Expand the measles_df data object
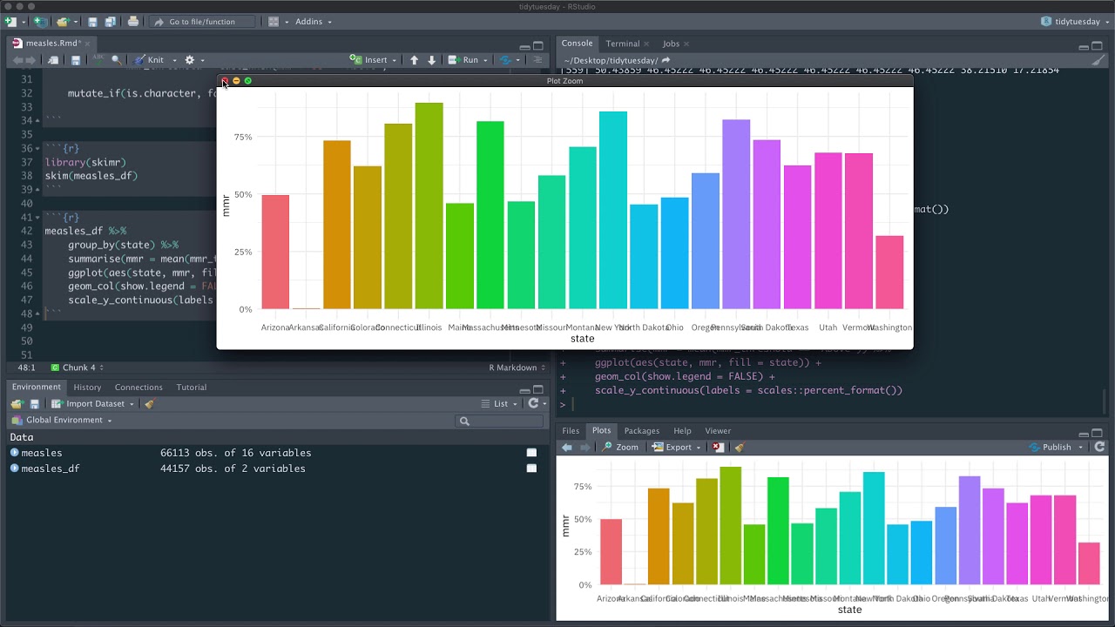 15,469
